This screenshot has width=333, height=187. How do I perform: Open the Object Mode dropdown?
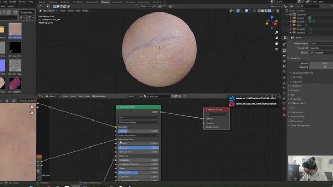point(48,11)
